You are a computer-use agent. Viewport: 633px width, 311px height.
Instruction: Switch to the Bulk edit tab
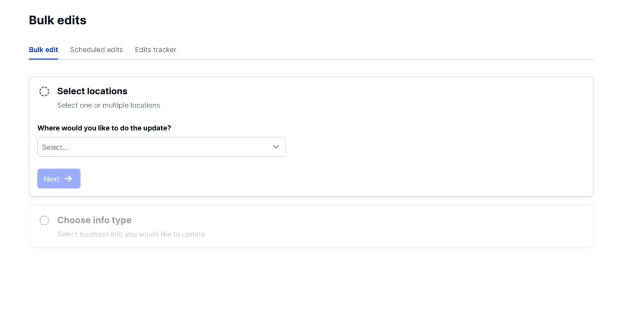click(43, 49)
